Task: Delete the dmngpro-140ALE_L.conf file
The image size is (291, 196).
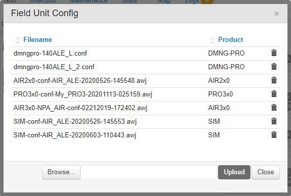Action: tap(274, 53)
